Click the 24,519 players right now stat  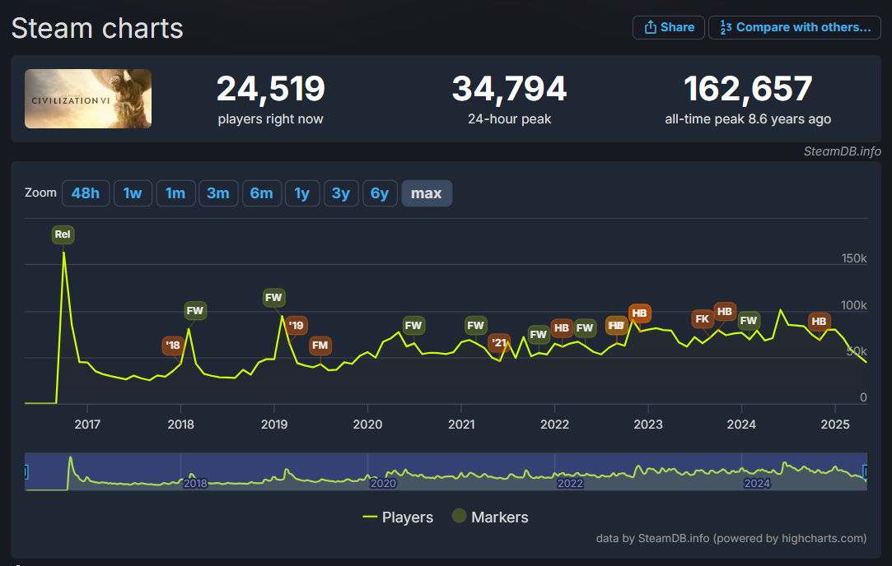coord(270,100)
